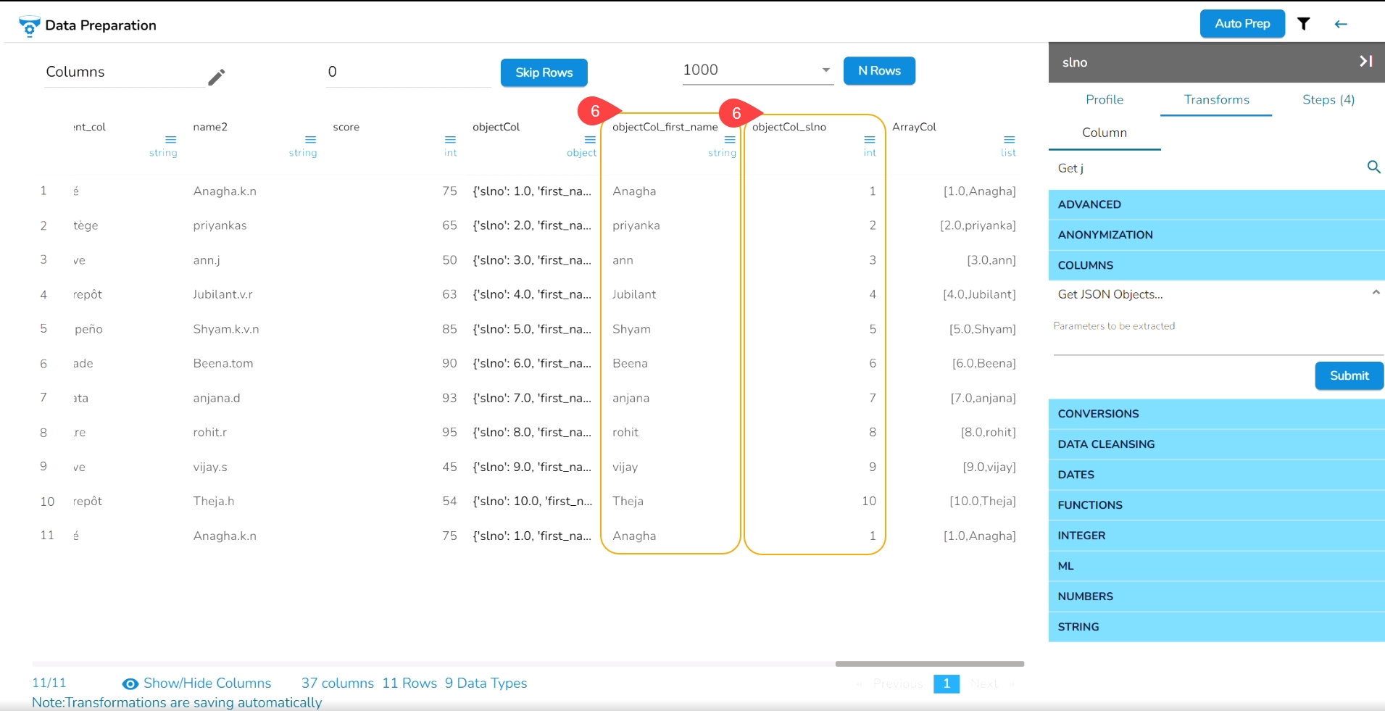Screen dimensions: 1385x711
Task: Select the cell 'Jubilant.v.r'
Action: 223,294
